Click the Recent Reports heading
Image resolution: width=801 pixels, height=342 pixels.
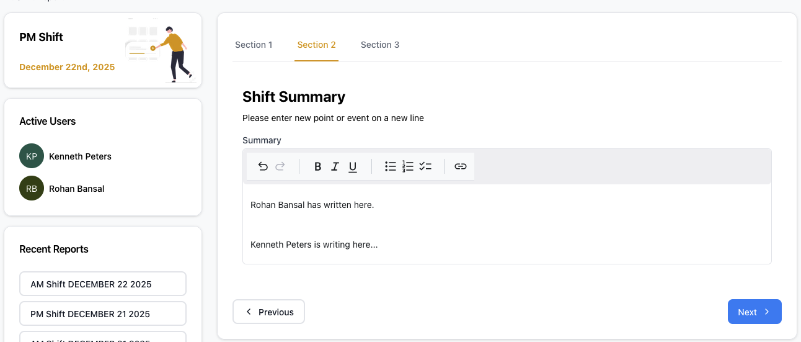pyautogui.click(x=54, y=250)
